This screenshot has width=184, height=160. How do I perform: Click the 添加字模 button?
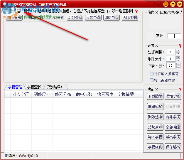173,96
